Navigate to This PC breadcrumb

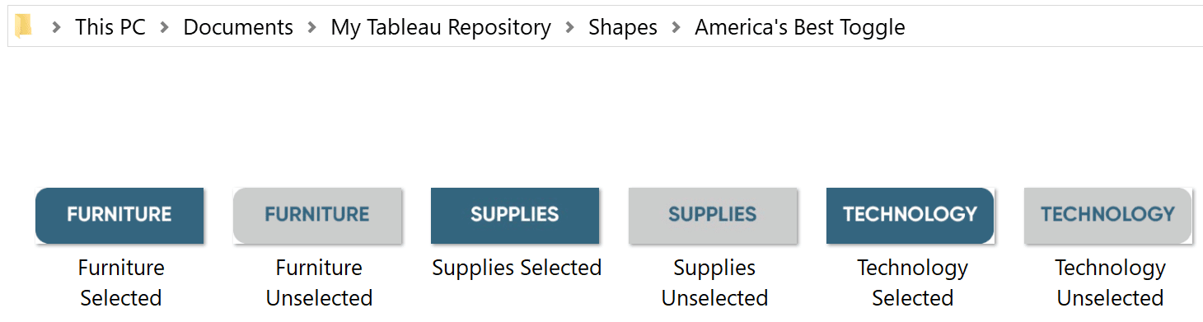110,27
